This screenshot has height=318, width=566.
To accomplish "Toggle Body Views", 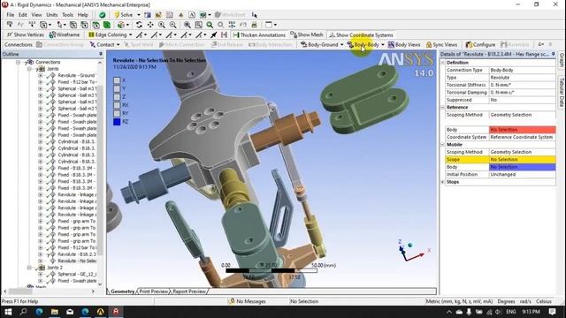I will coord(404,45).
